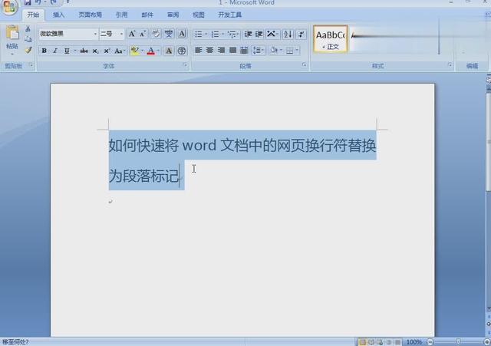The width and height of the screenshot is (491, 346).
Task: Apply character border A icon
Action: coord(182,34)
